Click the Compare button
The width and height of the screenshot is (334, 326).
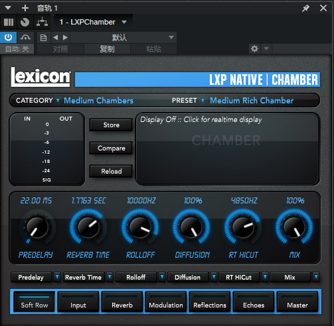click(x=111, y=148)
